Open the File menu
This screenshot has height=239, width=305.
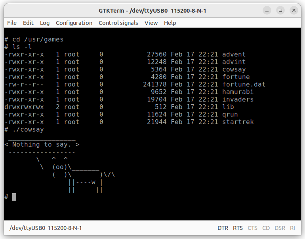(12, 23)
